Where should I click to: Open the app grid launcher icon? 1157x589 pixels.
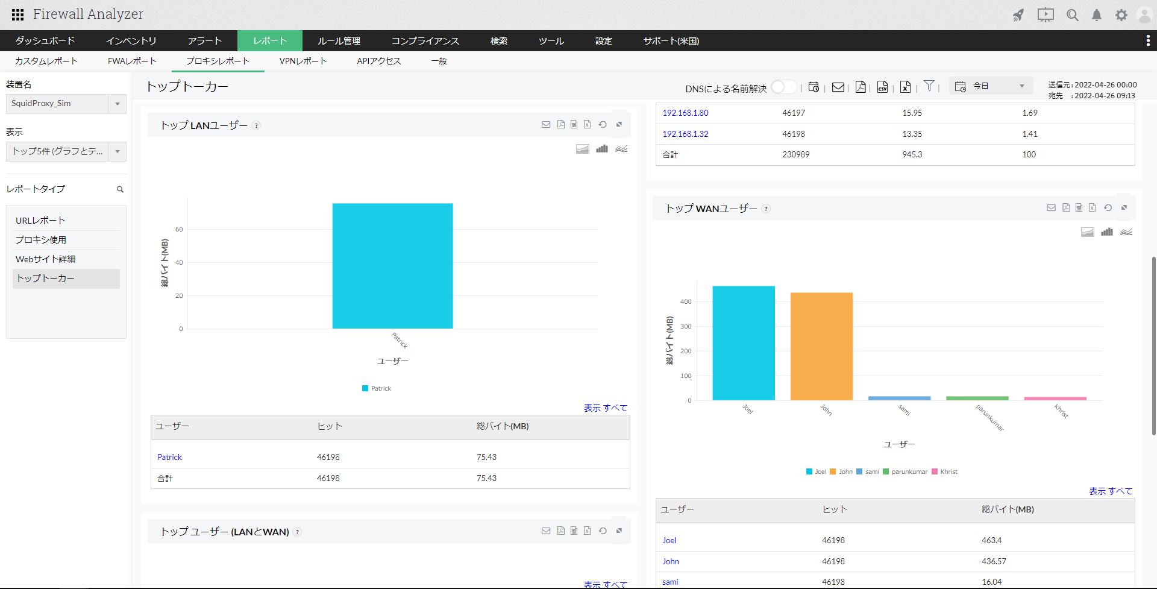(x=17, y=14)
